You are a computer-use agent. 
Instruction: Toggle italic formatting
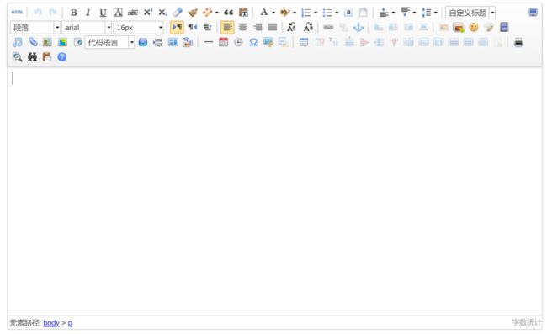coord(88,13)
